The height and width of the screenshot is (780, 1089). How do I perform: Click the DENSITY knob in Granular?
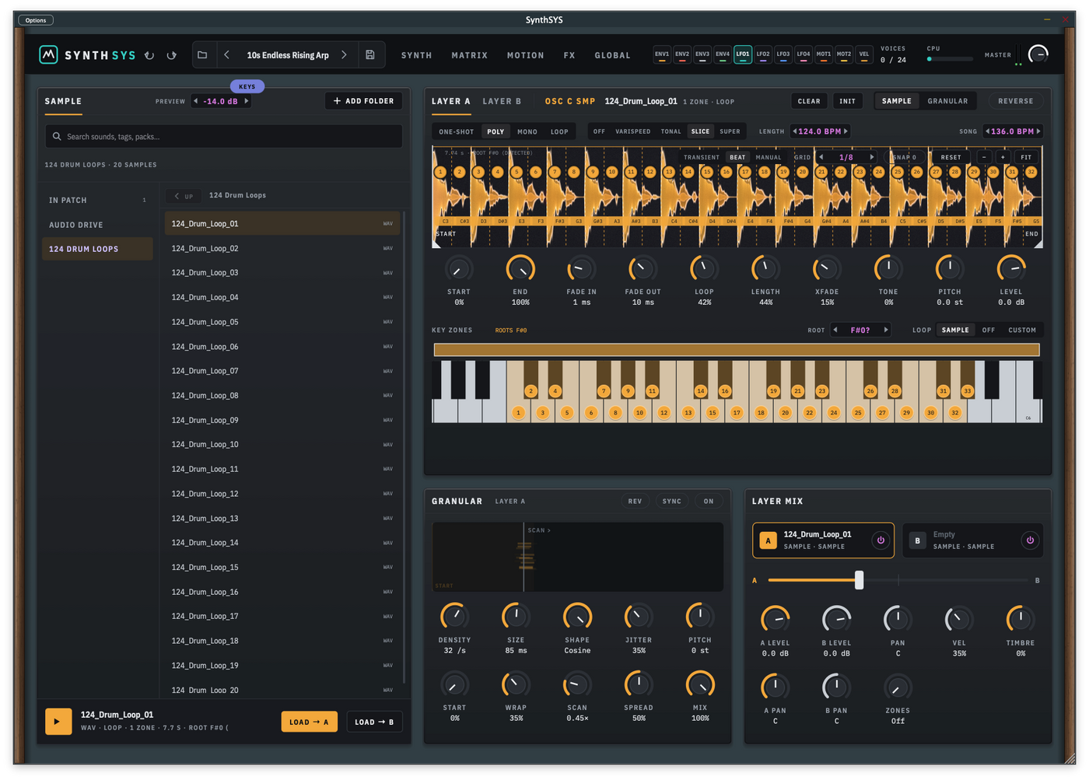[x=454, y=617]
